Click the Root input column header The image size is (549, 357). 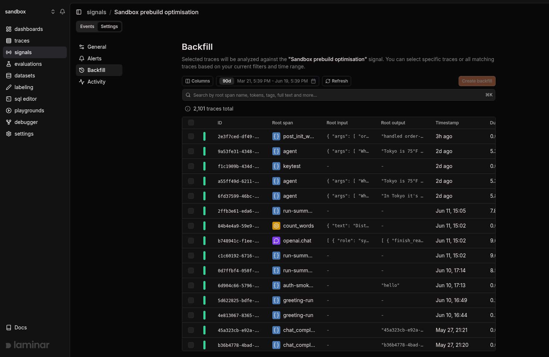click(337, 123)
